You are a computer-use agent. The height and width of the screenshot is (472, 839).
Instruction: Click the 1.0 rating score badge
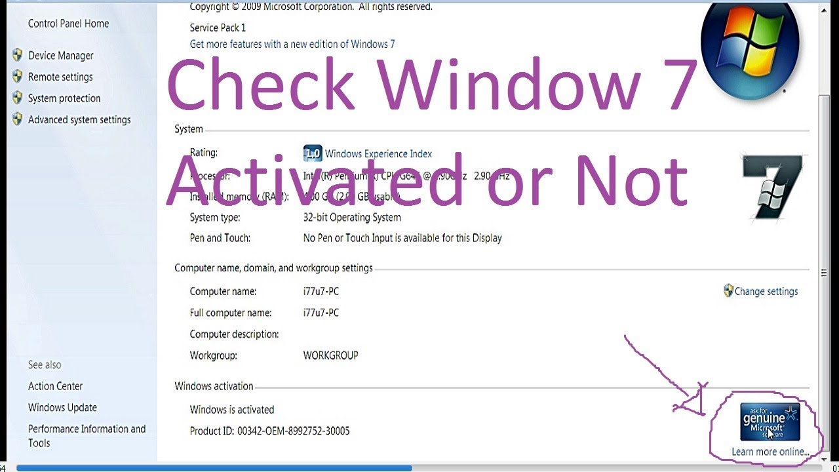(x=313, y=153)
